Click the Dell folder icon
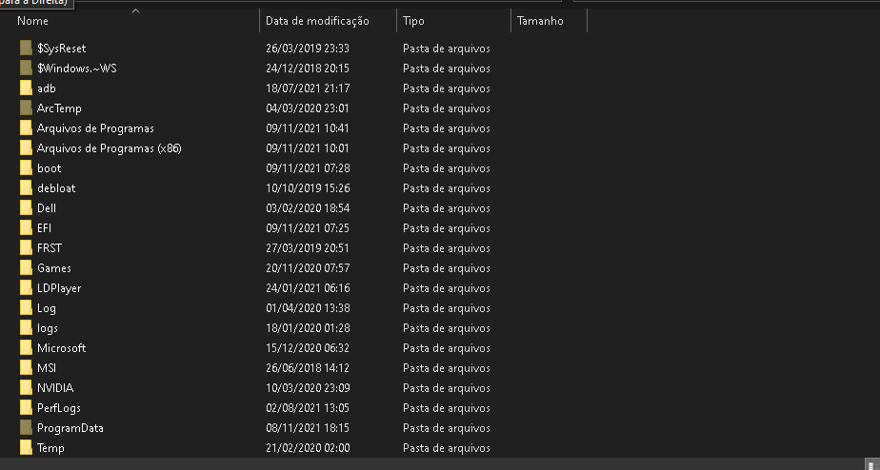The height and width of the screenshot is (470, 880). pos(26,208)
